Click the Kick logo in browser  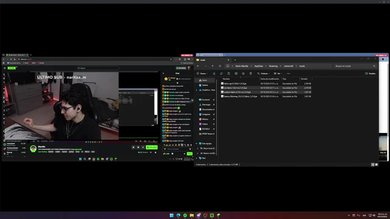point(12,68)
